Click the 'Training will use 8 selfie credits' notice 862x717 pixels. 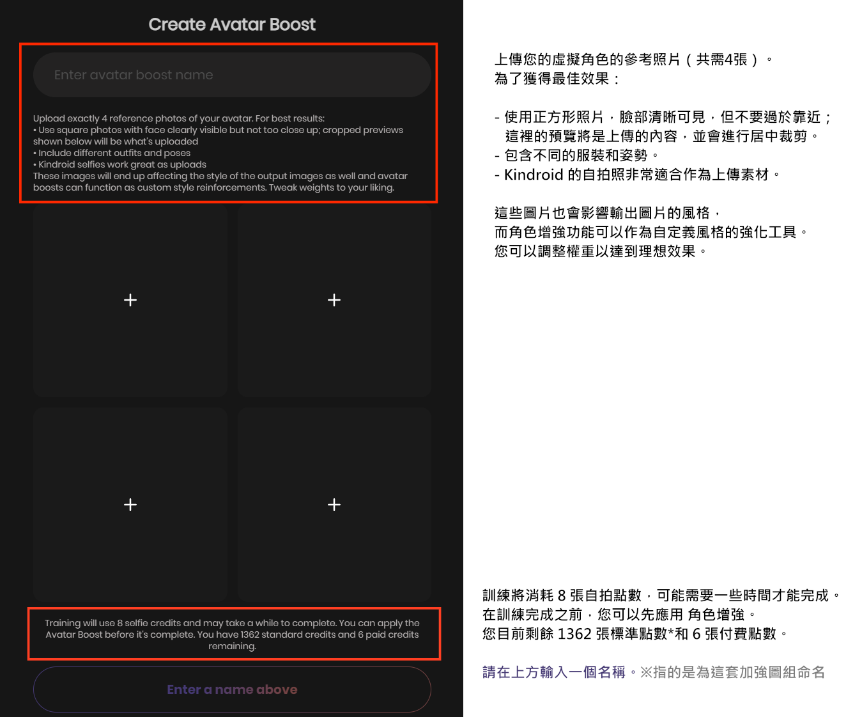tap(232, 634)
